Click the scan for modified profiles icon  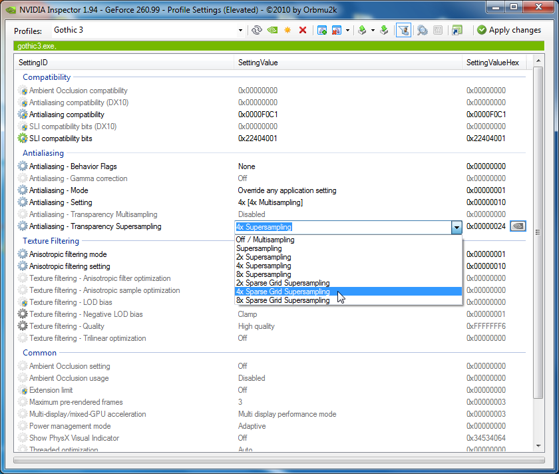422,30
